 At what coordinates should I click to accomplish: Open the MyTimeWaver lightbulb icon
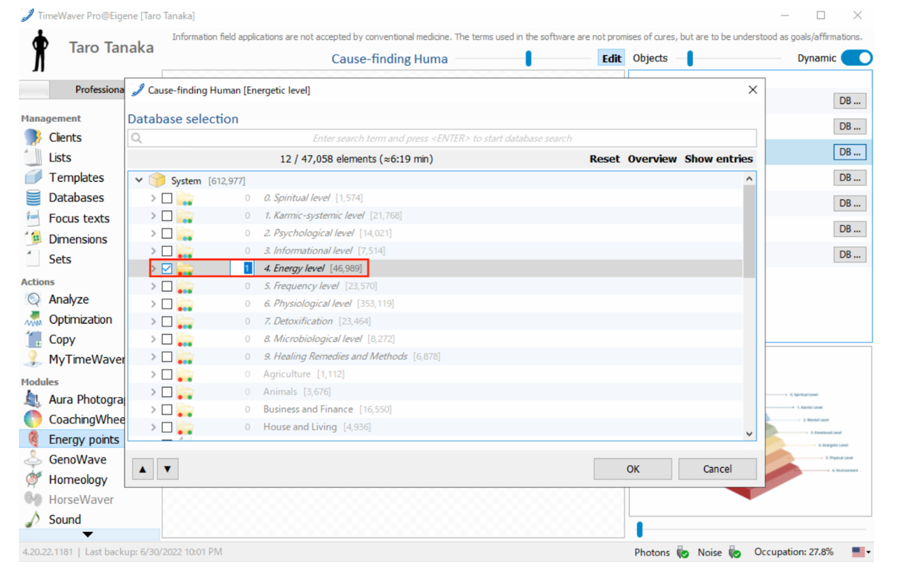tap(33, 359)
